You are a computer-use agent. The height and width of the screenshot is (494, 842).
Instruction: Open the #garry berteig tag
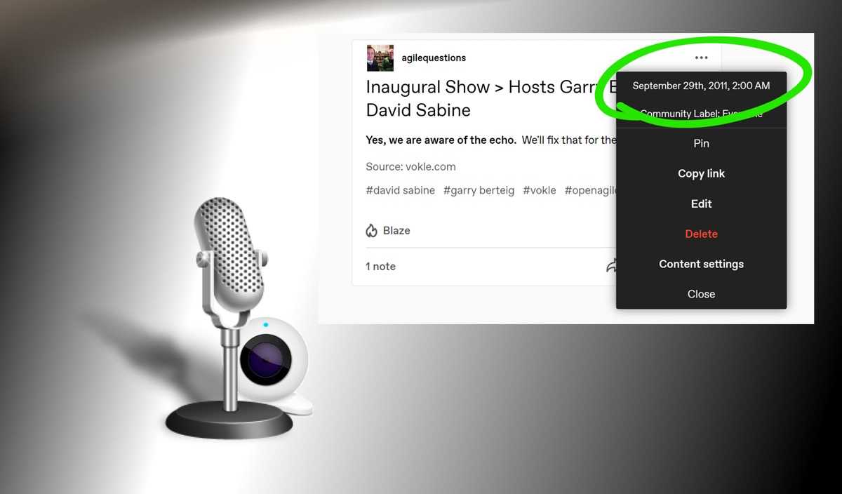click(x=479, y=190)
